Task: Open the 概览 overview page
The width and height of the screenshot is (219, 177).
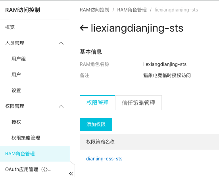Action: coord(10,27)
